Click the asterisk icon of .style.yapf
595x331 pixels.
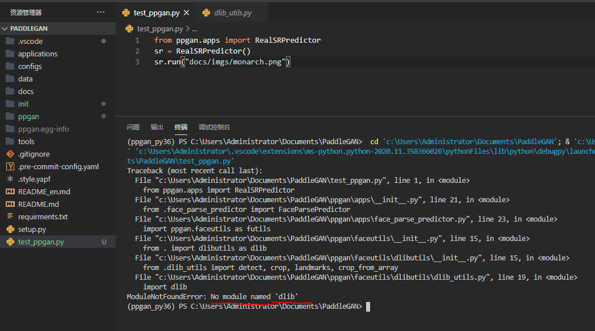tap(10, 179)
